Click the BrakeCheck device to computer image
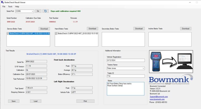The width and height of the screenshot is (201, 109). tap(171, 62)
